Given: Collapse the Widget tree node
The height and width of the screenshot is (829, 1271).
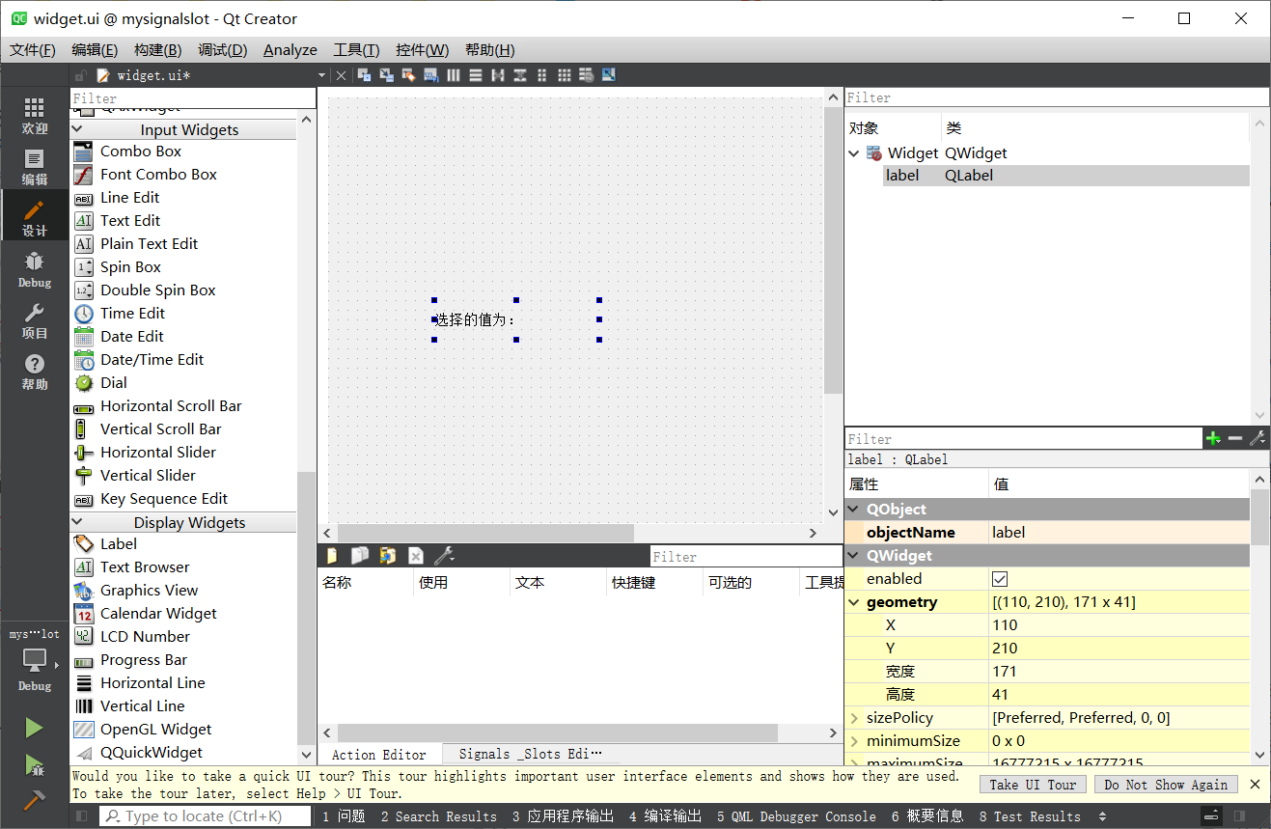Looking at the screenshot, I should point(854,152).
